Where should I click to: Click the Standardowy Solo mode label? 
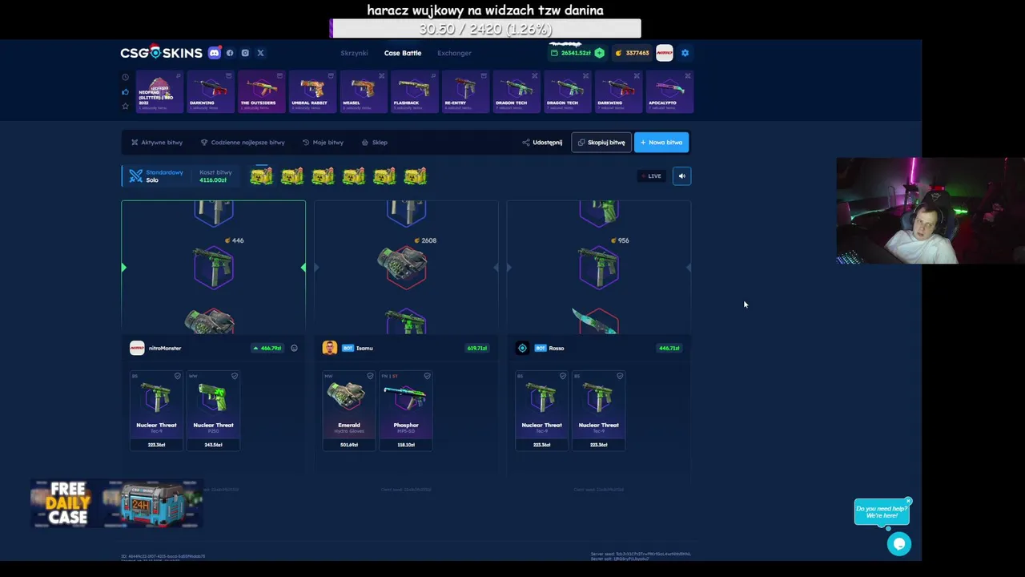pyautogui.click(x=164, y=176)
